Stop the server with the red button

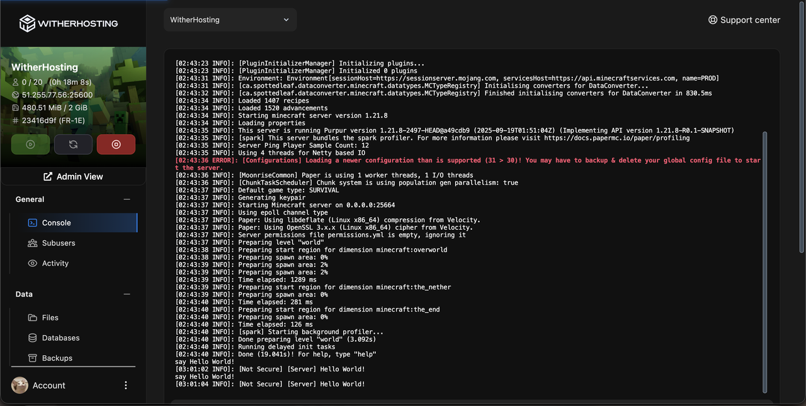pos(116,144)
